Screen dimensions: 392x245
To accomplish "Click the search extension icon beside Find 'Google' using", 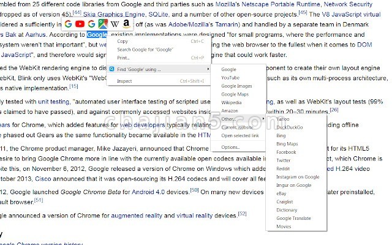I will [111, 69].
